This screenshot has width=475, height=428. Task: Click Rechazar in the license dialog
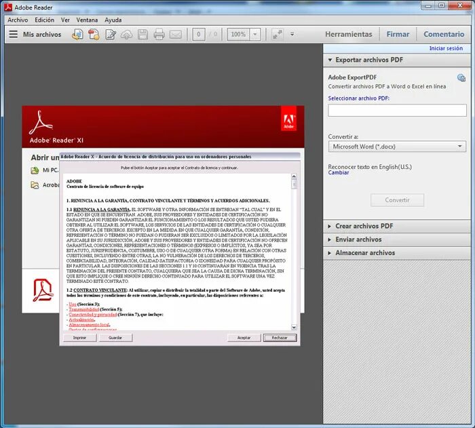coord(280,338)
